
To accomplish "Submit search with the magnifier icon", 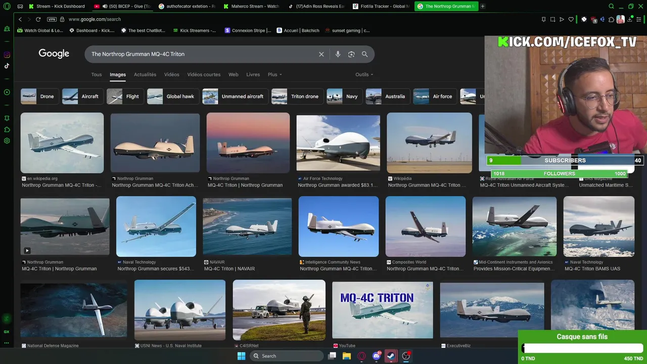I will (x=364, y=54).
